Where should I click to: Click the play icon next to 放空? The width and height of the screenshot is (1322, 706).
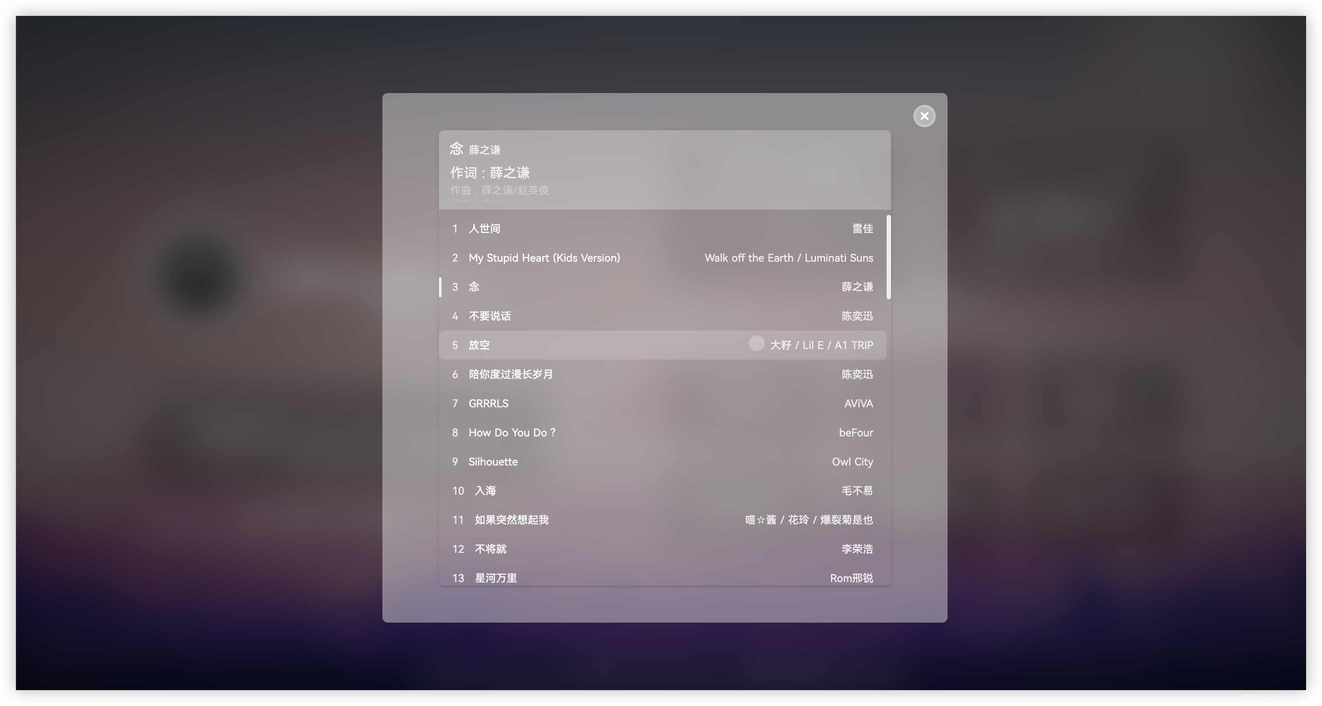point(756,344)
